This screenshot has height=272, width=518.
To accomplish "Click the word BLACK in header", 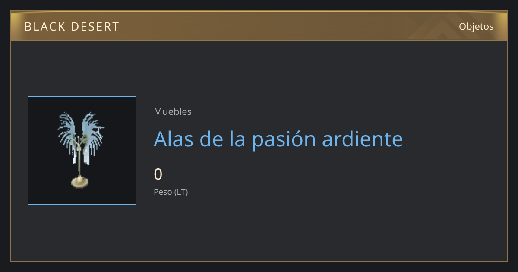I will point(44,27).
